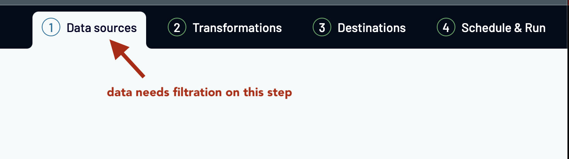The image size is (569, 159).
Task: Go to the Destinations tab
Action: click(x=371, y=28)
